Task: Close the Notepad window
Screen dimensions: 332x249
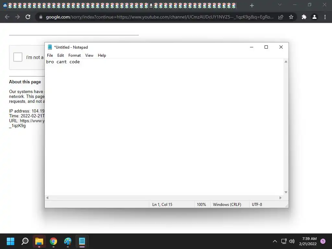Action: pos(281,47)
